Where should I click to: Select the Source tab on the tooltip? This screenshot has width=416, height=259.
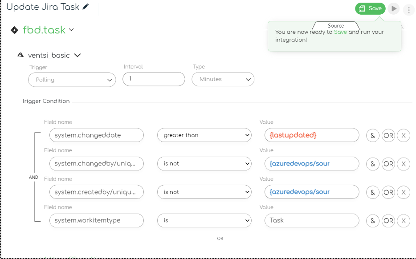pos(335,25)
